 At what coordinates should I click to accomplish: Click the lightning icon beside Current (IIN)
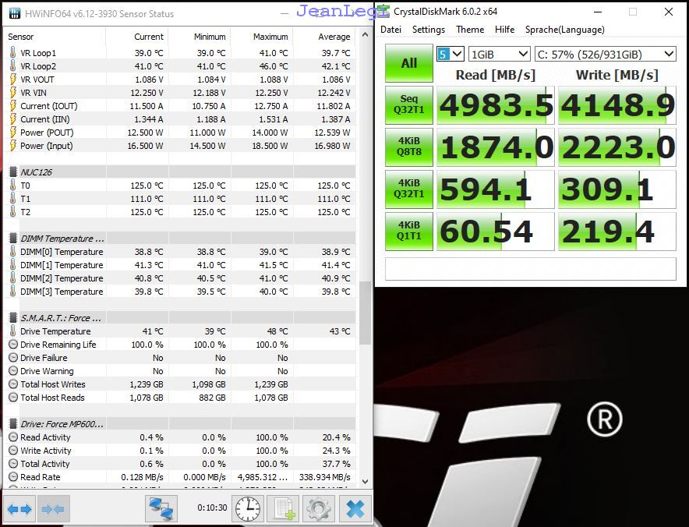[12, 119]
